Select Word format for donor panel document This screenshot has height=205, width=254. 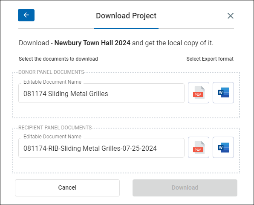coord(223,93)
